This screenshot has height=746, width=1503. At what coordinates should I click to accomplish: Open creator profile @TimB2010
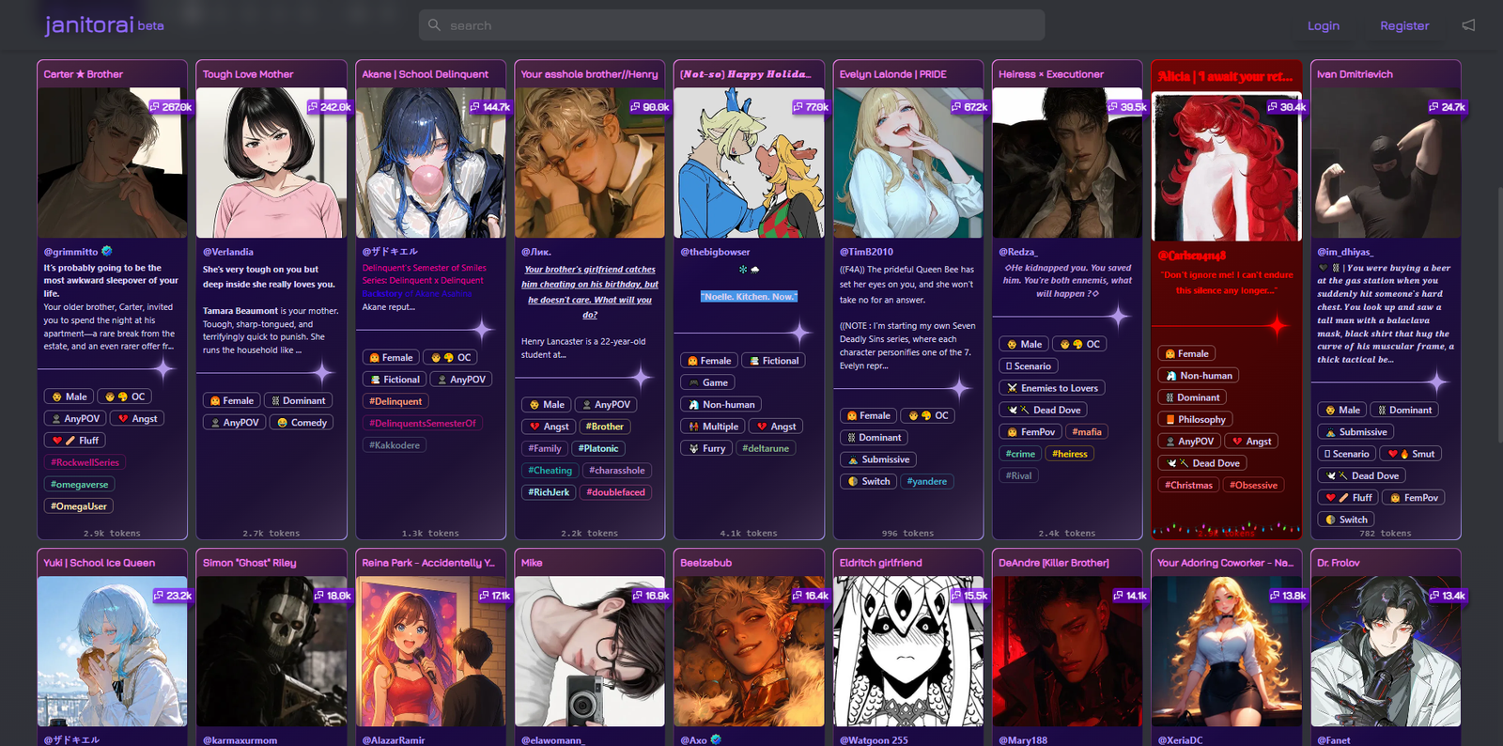[866, 252]
